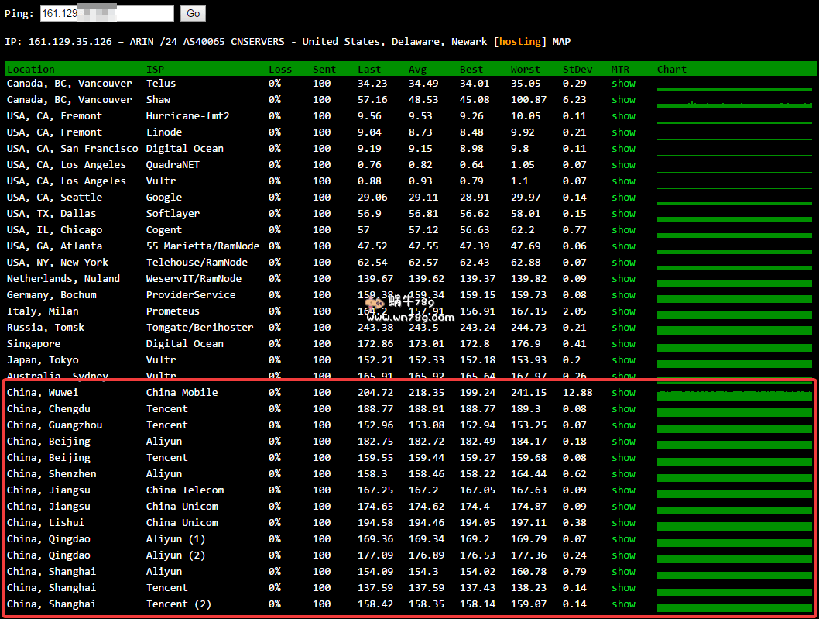Show MTR for Fremont Linode row

click(623, 132)
